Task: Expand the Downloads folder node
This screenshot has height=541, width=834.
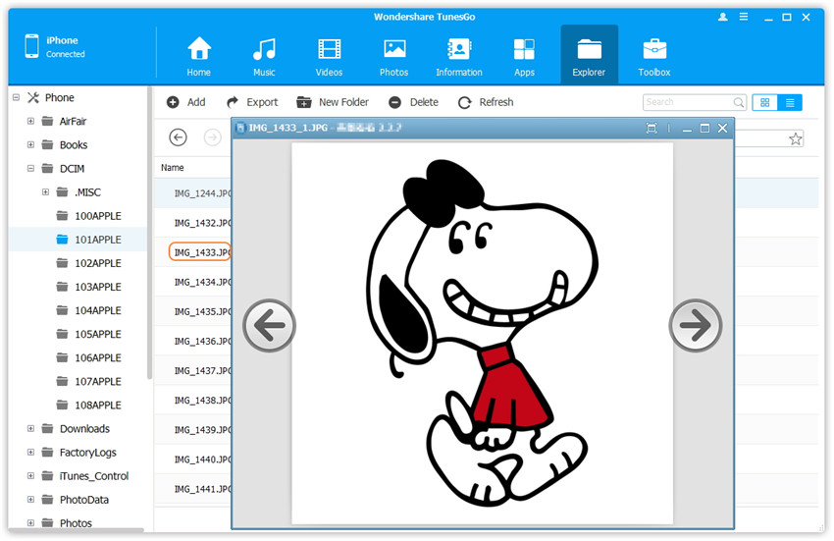Action: [31, 429]
